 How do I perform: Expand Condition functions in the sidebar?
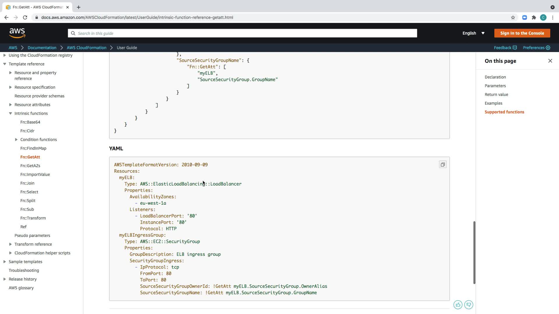click(x=16, y=140)
